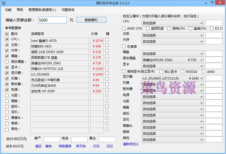Open the custom 光驱 dropdown
The image size is (226, 154).
coord(173,103)
